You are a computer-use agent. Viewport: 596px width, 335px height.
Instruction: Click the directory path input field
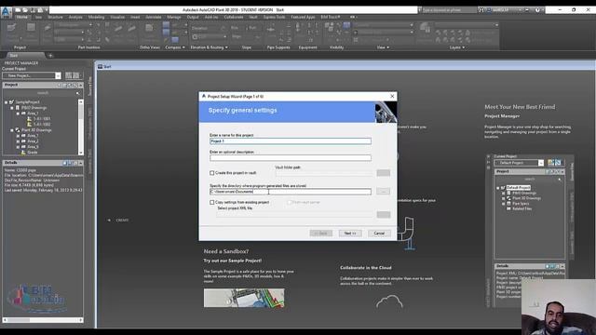(x=291, y=192)
